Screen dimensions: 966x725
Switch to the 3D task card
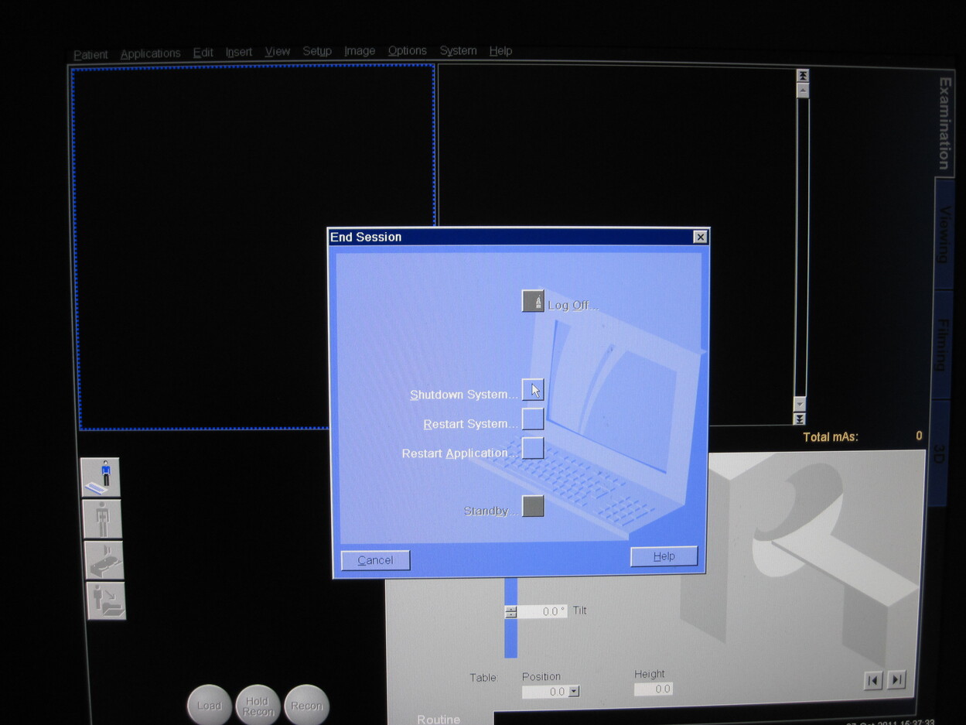coord(939,453)
